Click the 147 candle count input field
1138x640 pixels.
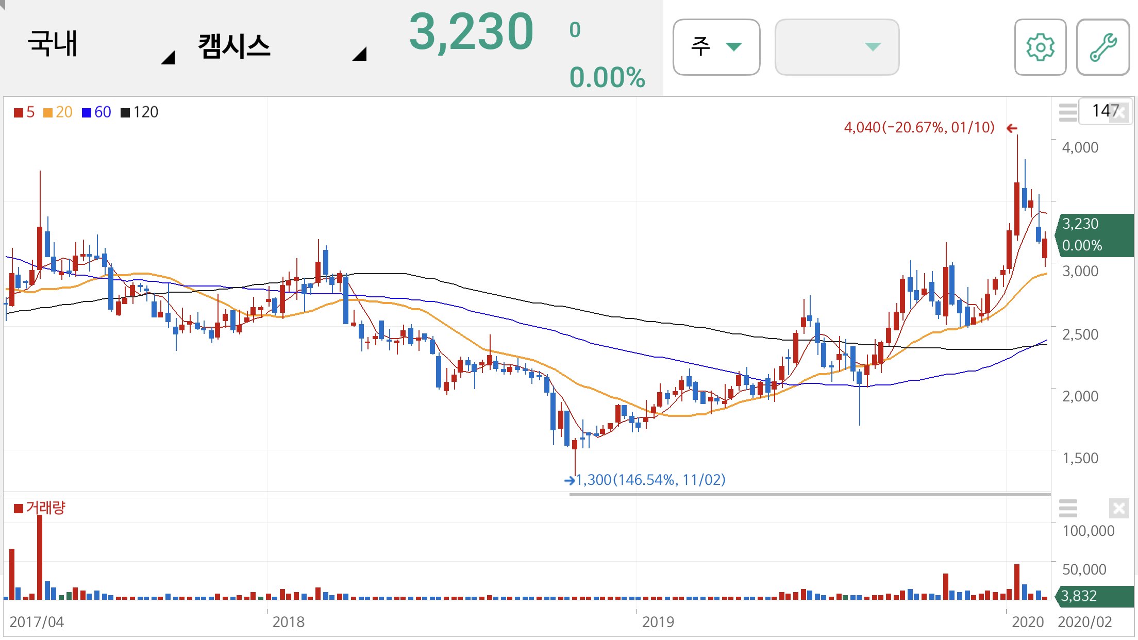1105,111
